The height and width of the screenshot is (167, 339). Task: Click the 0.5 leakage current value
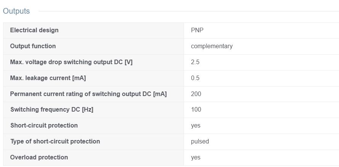pos(195,78)
